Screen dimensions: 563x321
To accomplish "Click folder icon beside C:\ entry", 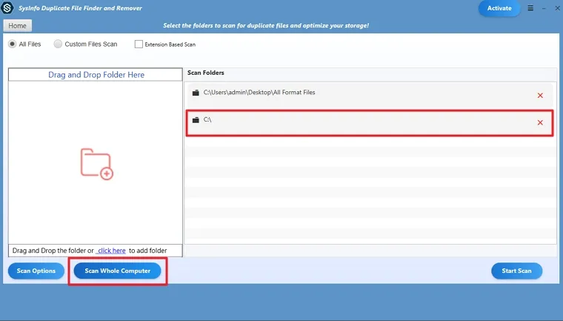I will pyautogui.click(x=196, y=120).
